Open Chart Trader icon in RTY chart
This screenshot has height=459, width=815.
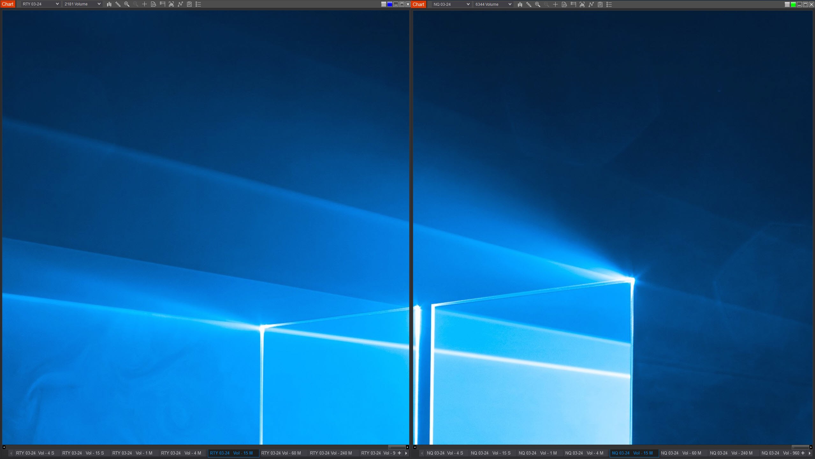pyautogui.click(x=162, y=4)
